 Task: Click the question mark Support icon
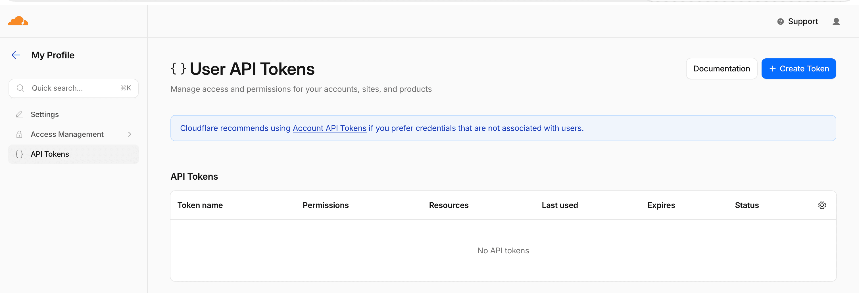pos(780,22)
